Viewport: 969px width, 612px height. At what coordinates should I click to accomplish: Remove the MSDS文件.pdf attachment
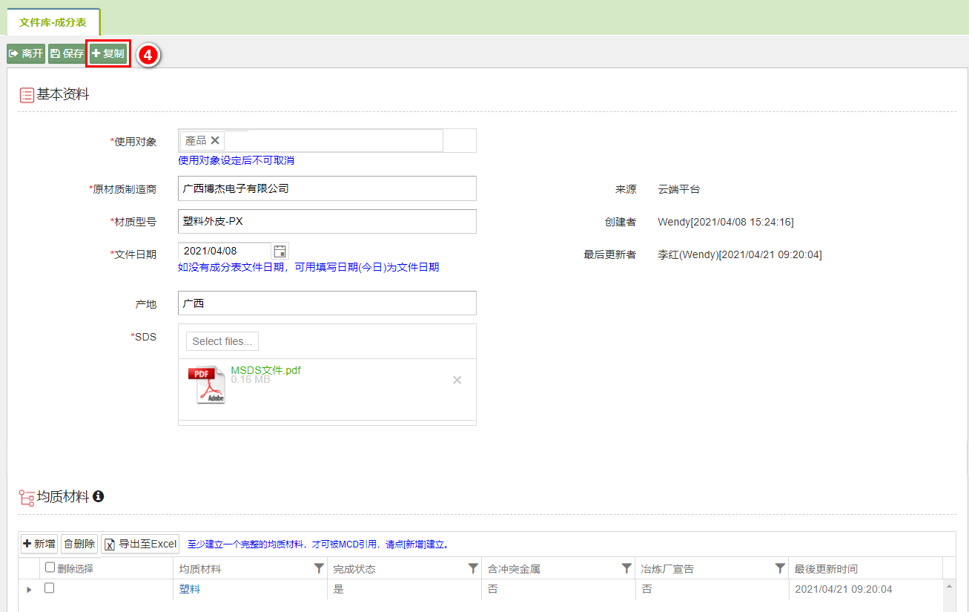(457, 380)
